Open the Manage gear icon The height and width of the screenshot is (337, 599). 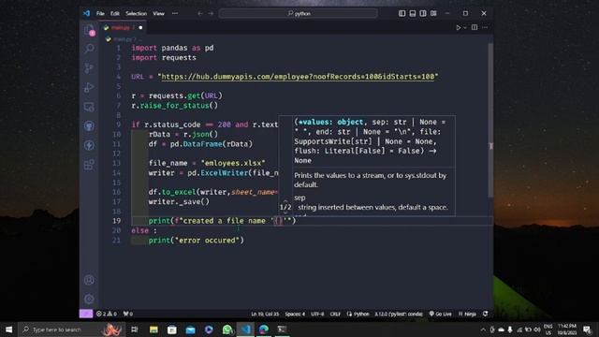tap(89, 299)
